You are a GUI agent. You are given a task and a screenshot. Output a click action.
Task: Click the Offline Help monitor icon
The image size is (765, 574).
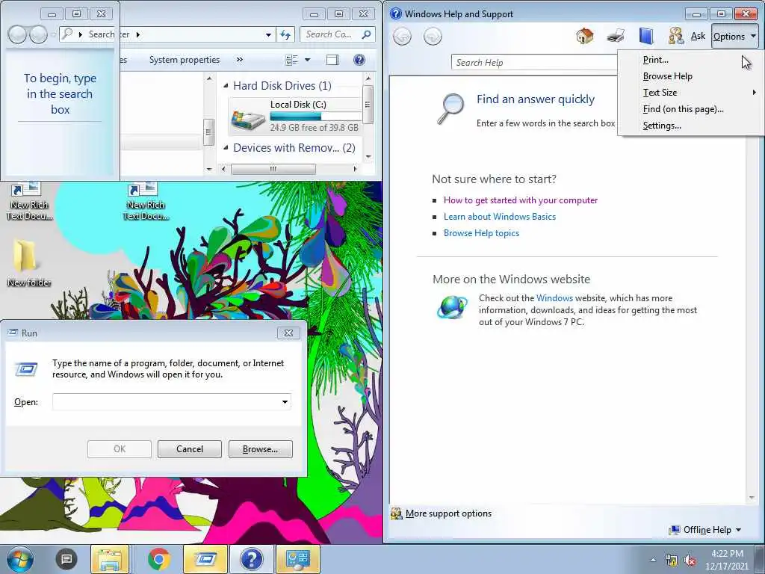coord(675,530)
